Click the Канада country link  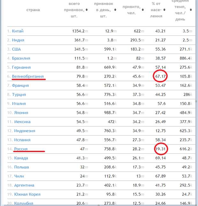pyautogui.click(x=21, y=158)
